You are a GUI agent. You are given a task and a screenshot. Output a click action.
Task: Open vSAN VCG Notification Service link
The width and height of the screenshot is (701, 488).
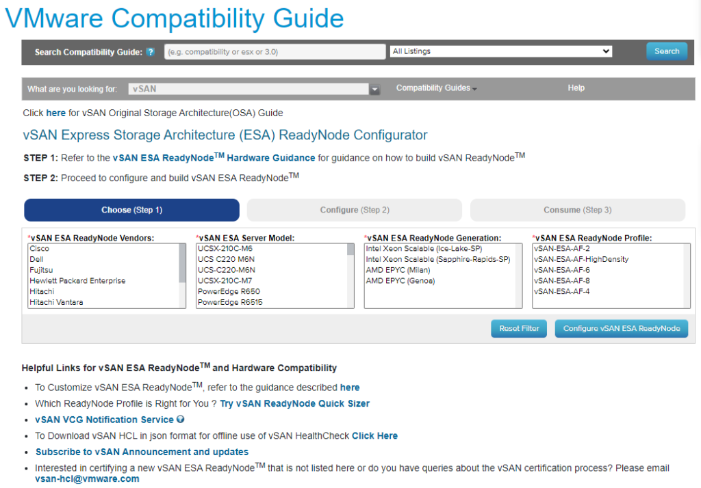click(x=104, y=420)
